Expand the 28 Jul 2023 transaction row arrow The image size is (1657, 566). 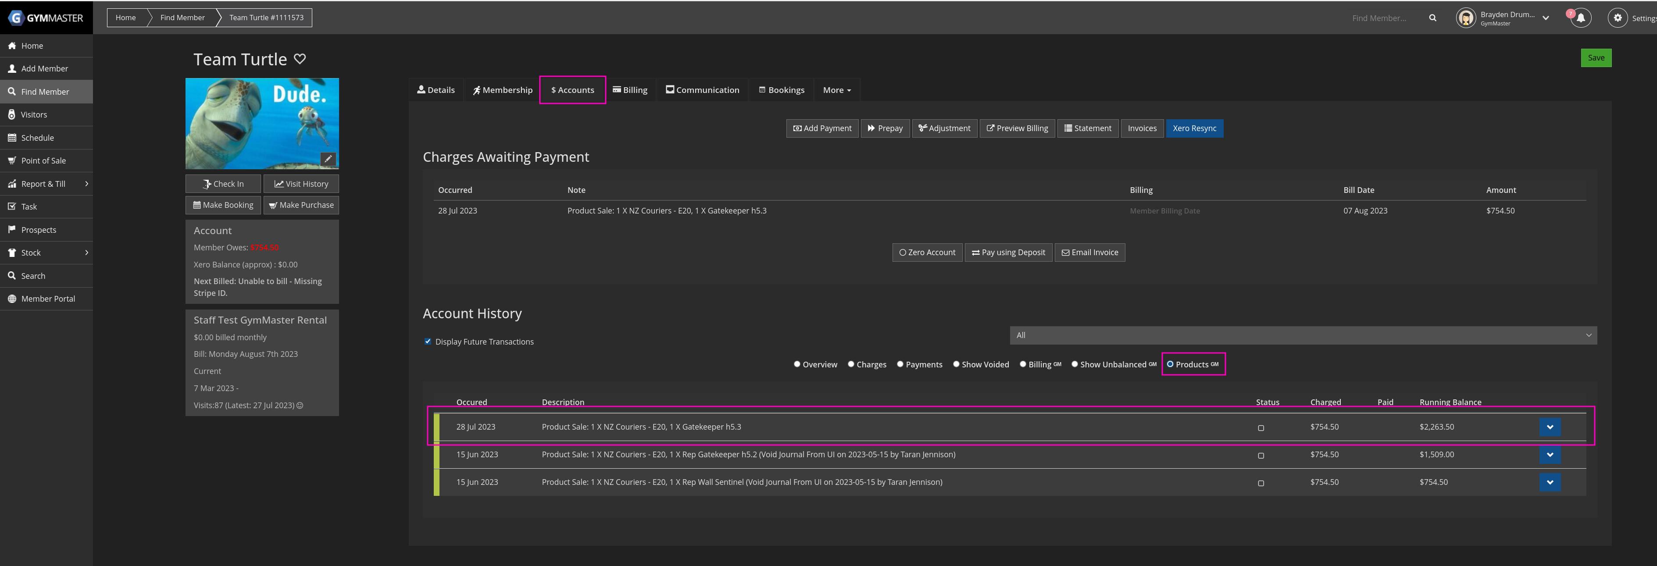tap(1550, 427)
